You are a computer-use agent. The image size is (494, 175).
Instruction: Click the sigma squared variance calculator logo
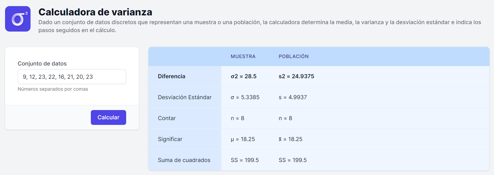[x=18, y=19]
